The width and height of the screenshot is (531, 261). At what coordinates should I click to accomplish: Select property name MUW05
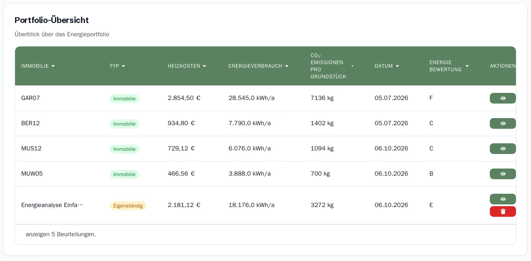[x=32, y=174]
